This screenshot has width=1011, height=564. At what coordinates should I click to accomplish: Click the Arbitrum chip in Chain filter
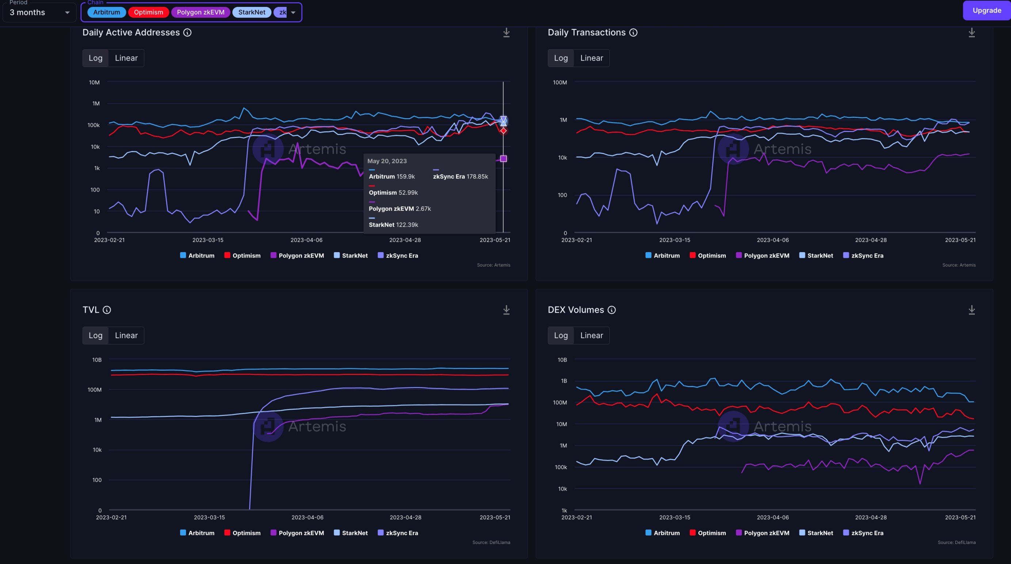(x=106, y=12)
